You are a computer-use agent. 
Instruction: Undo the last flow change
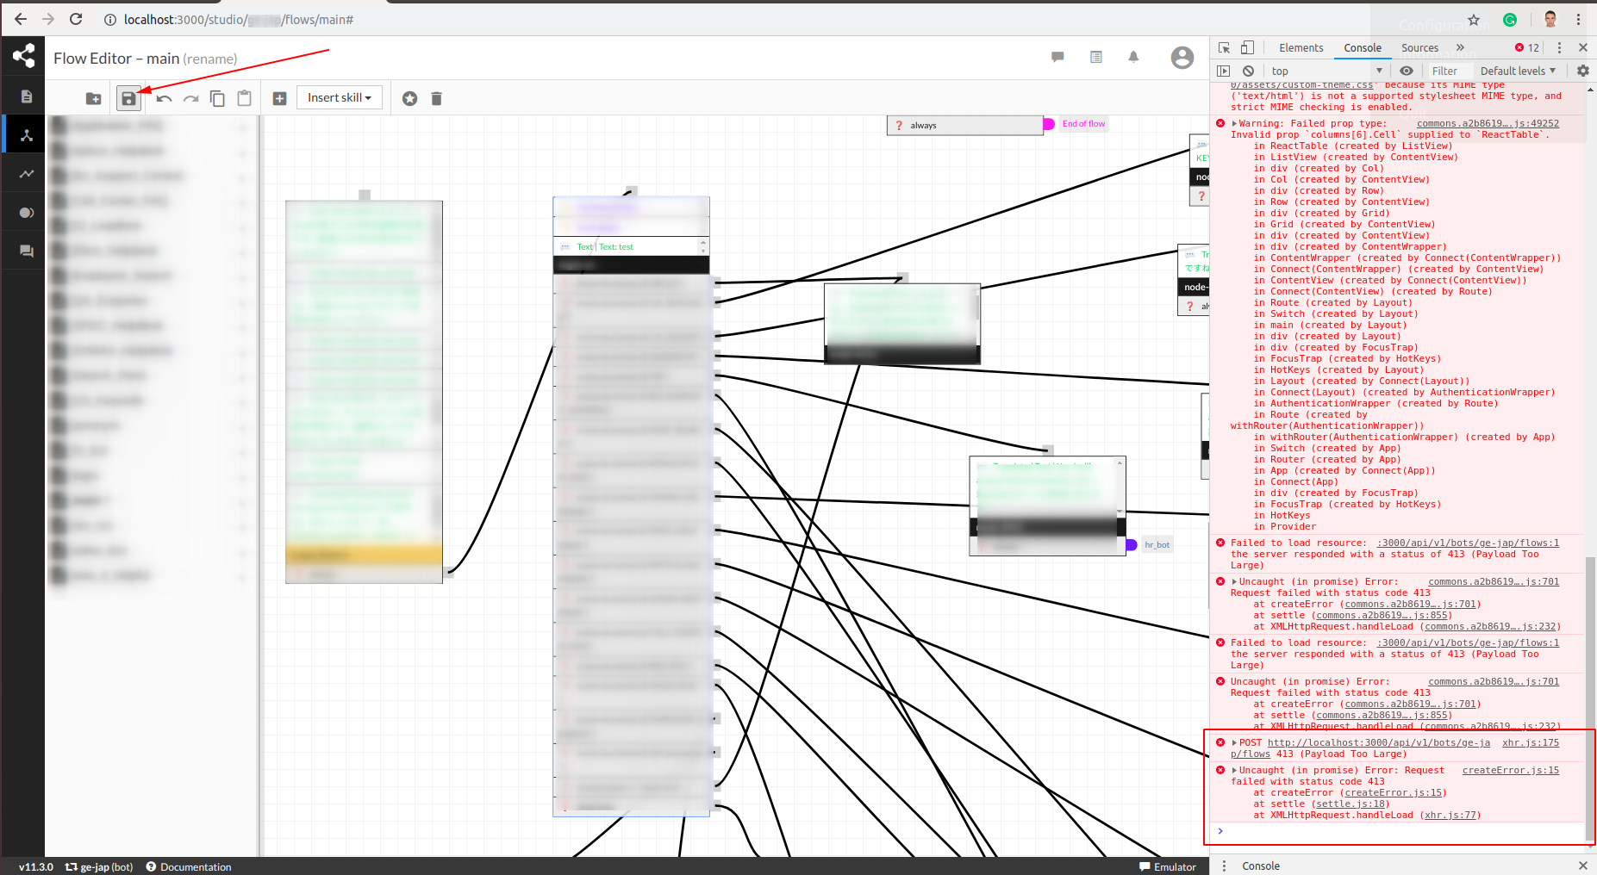164,97
